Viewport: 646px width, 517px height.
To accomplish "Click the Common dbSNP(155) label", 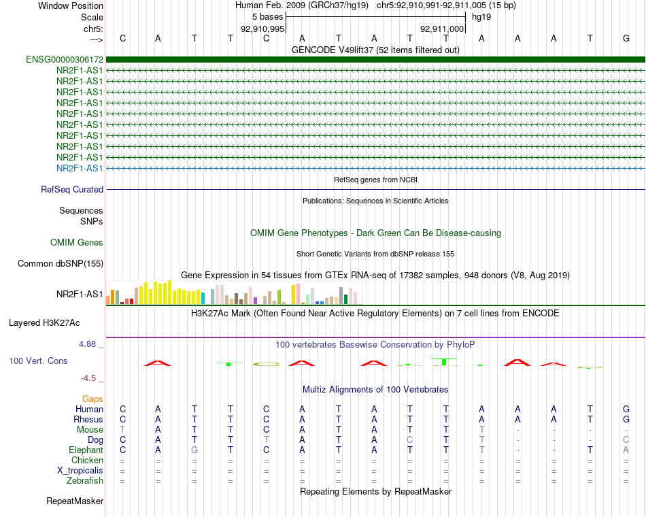I will click(61, 263).
